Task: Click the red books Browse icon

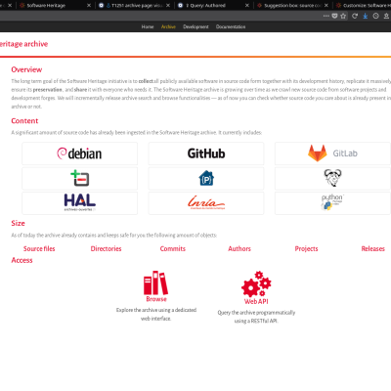Action: click(155, 282)
